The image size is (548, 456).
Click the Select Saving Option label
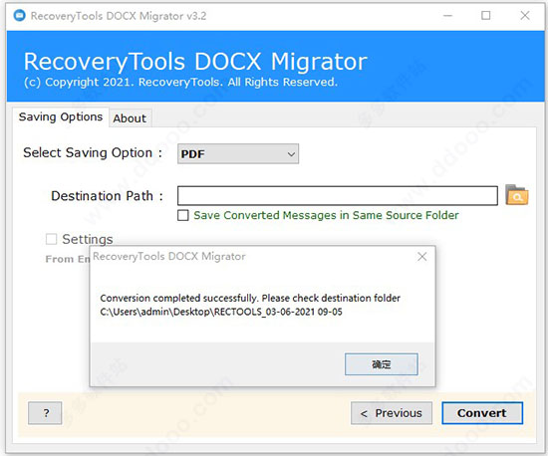[x=93, y=153]
